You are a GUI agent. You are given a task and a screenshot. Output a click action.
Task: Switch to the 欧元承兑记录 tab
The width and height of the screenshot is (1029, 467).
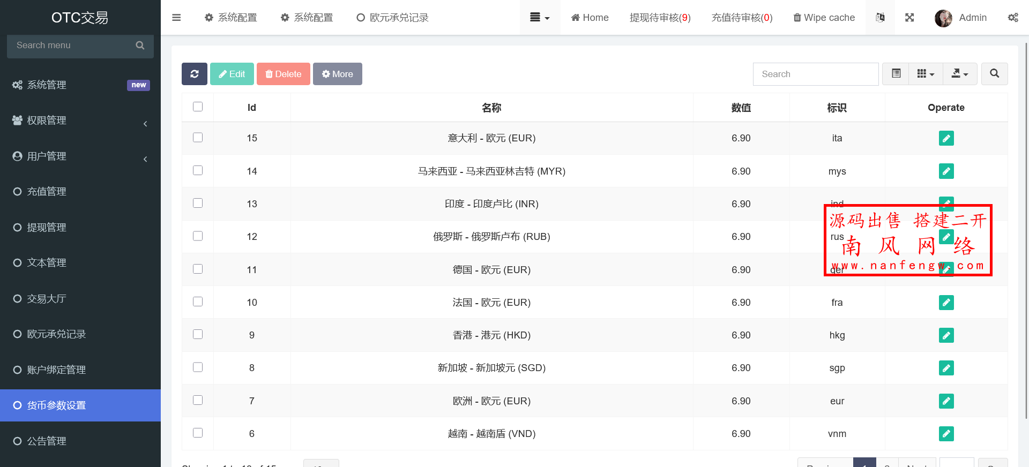(x=393, y=18)
